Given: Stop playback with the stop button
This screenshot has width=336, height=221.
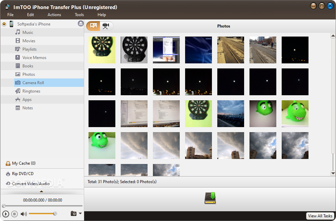Looking at the screenshot, I should pyautogui.click(x=14, y=214).
